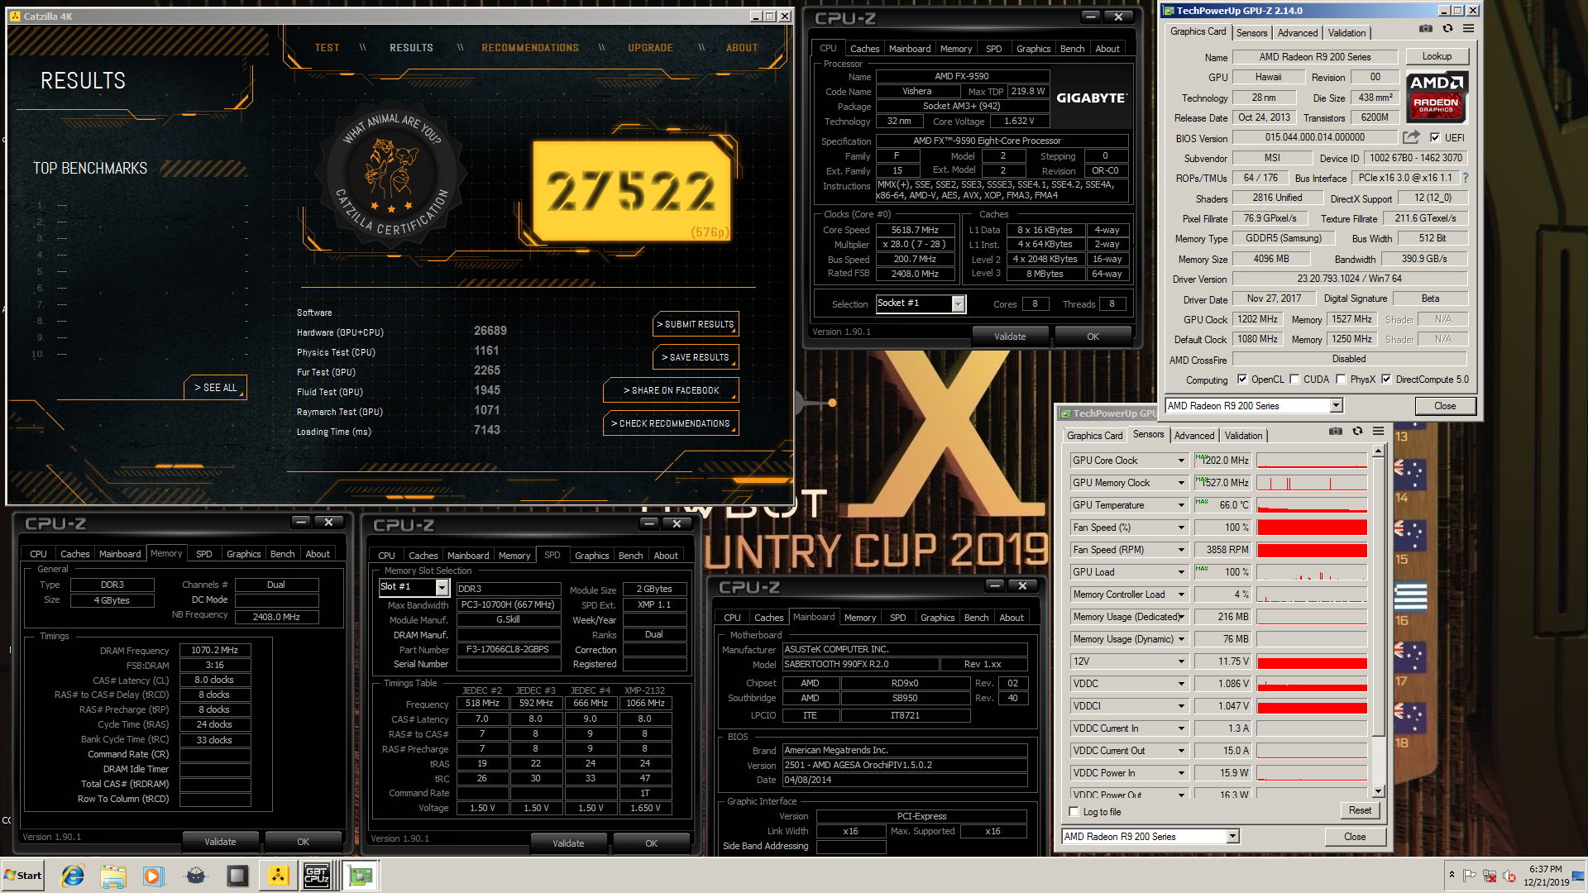The width and height of the screenshot is (1588, 893).
Task: Click the volume speaker tray icon
Action: pos(1509,875)
